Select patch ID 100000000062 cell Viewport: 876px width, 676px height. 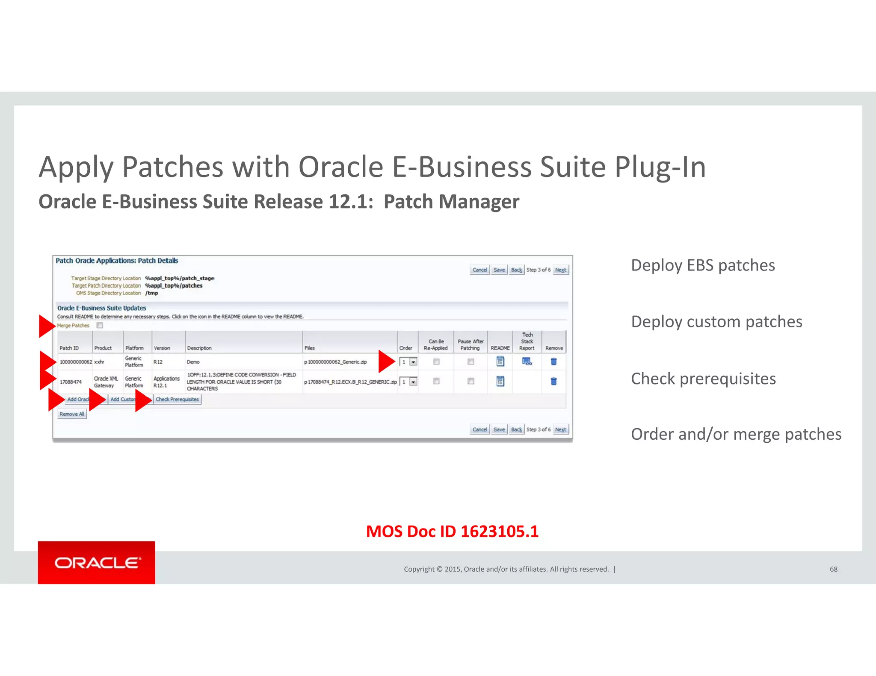pyautogui.click(x=76, y=362)
